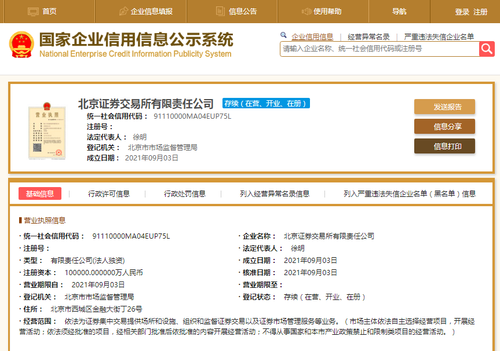Focus the enterprise name search input
Screen dimensions: 500x351
pyautogui.click(x=379, y=49)
